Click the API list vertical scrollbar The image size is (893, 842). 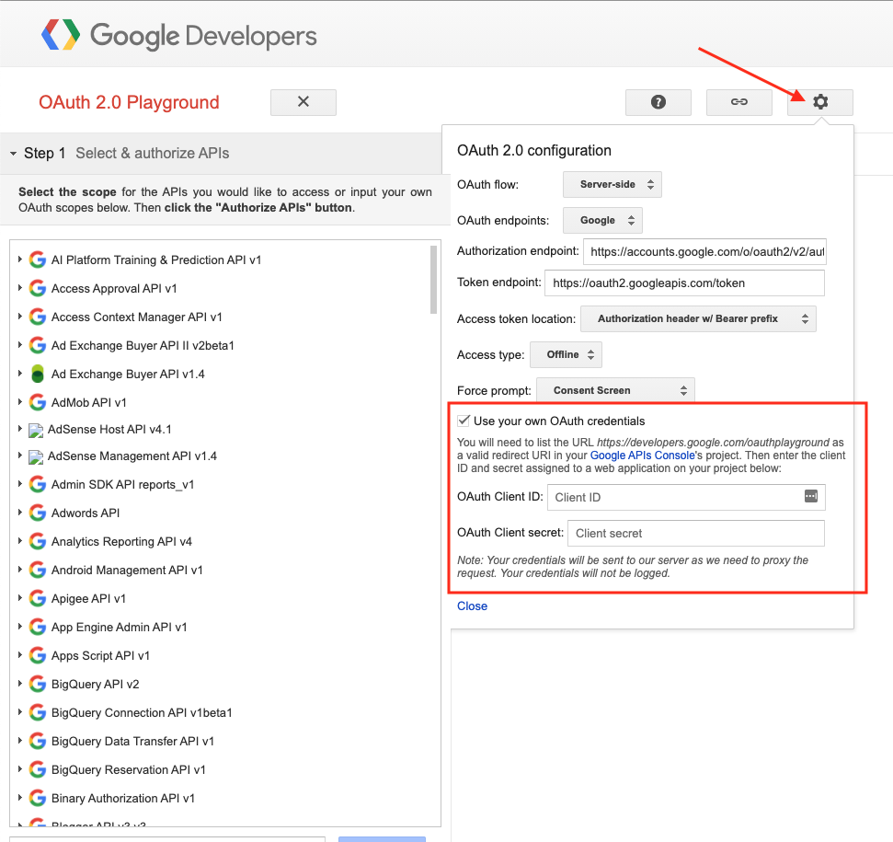(433, 279)
